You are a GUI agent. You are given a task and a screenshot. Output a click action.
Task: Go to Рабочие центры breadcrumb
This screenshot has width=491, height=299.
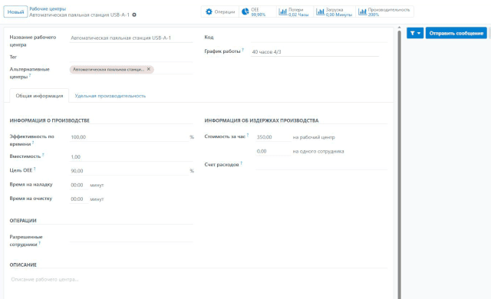[48, 8]
